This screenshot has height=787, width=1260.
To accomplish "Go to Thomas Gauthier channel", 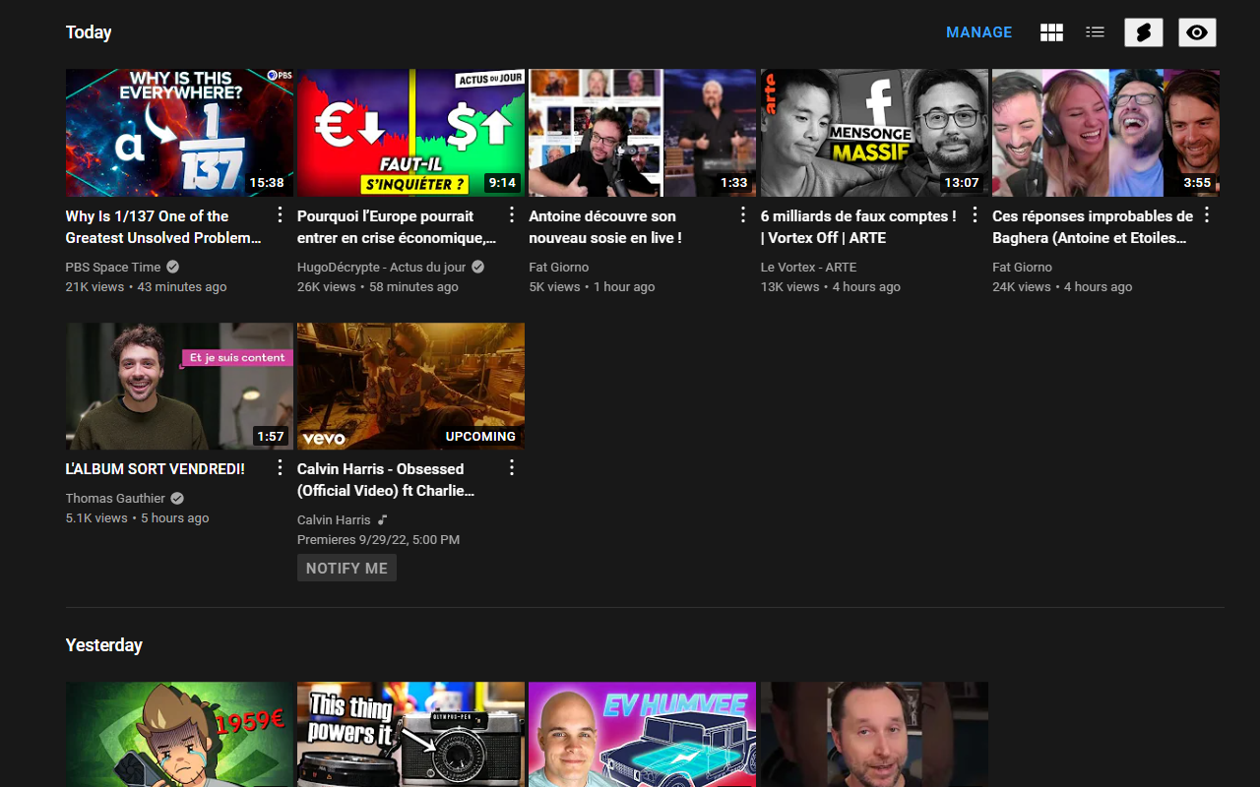I will [x=115, y=498].
